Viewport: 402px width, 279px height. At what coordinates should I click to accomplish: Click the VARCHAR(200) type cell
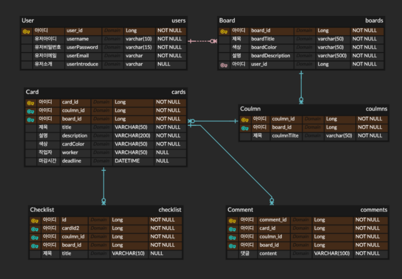(x=133, y=136)
